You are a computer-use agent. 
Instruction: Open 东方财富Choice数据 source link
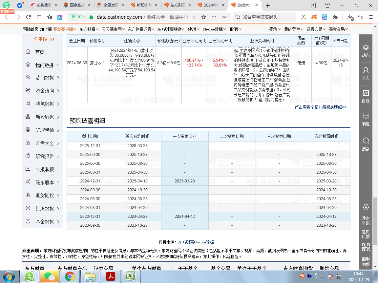[196, 242]
